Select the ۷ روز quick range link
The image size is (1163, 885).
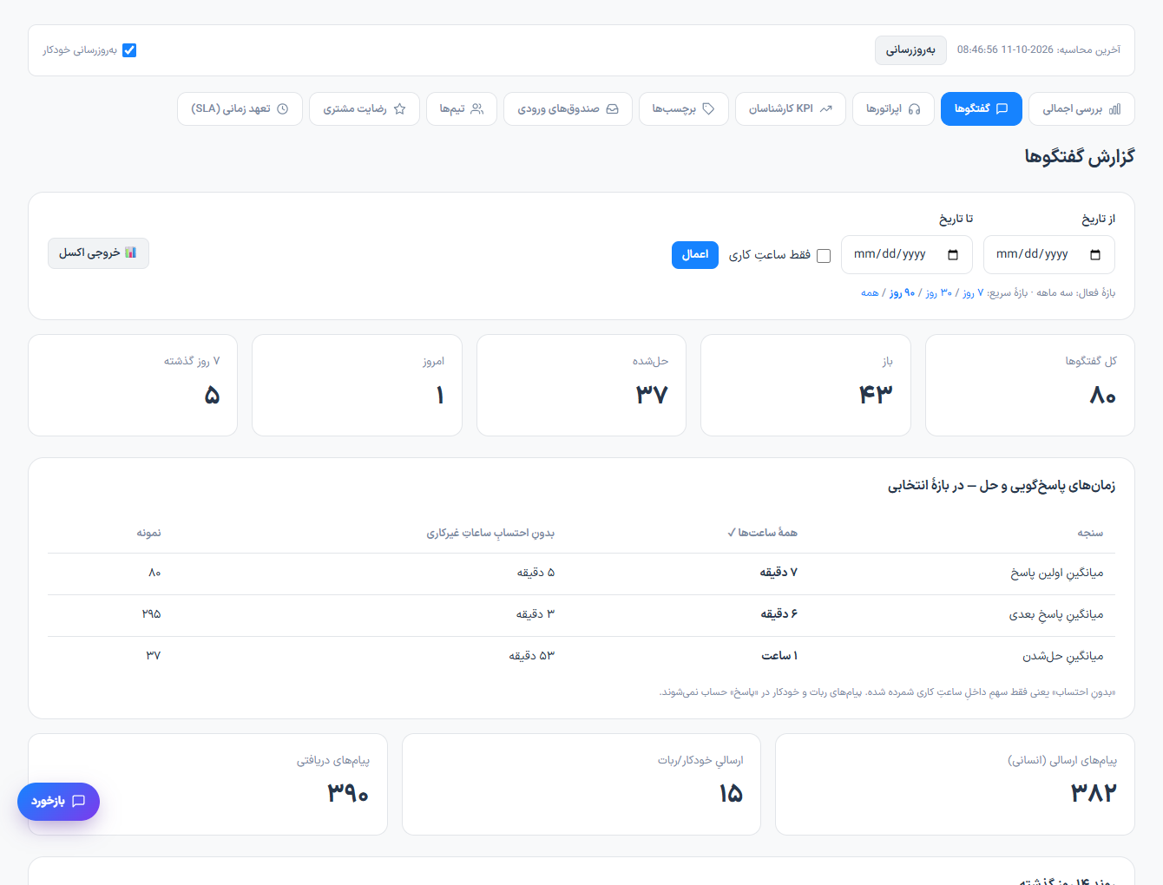(x=973, y=293)
